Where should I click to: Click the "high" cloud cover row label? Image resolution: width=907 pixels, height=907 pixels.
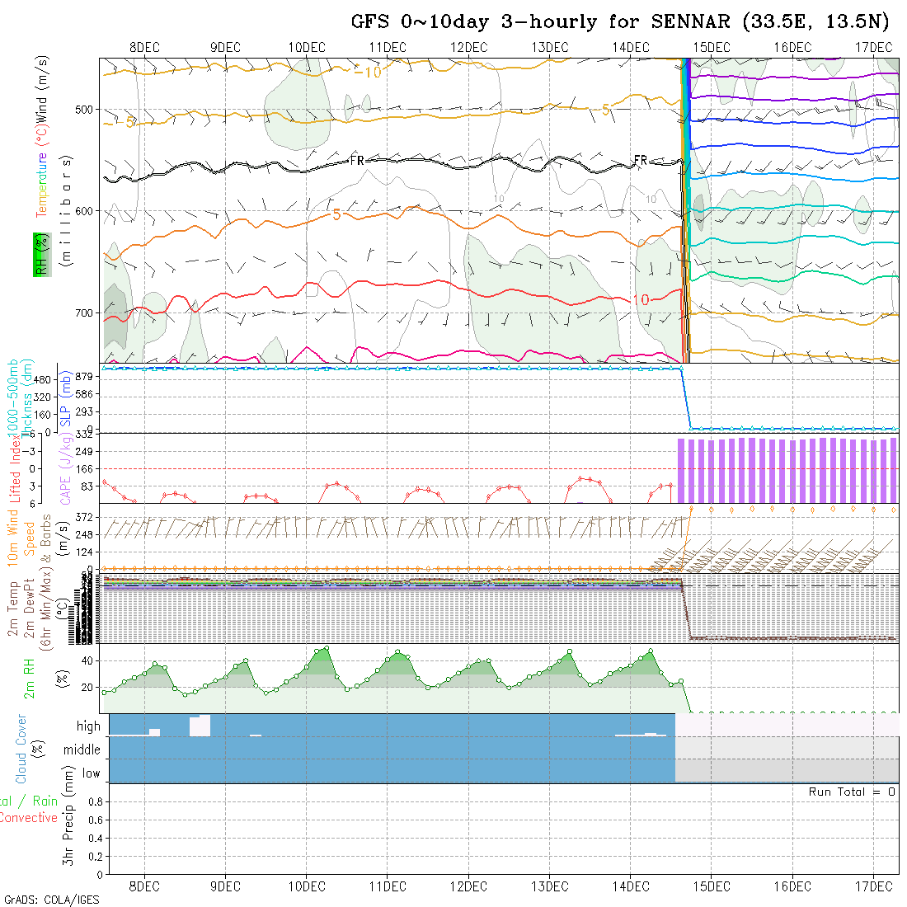[x=88, y=726]
